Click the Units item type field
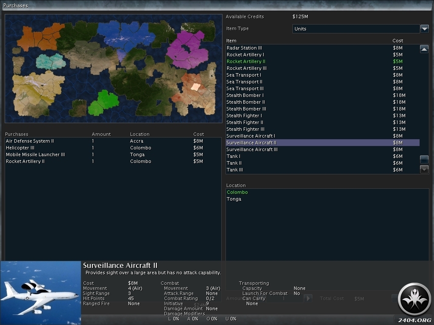Viewport: 434px width, 325px height. click(x=356, y=29)
